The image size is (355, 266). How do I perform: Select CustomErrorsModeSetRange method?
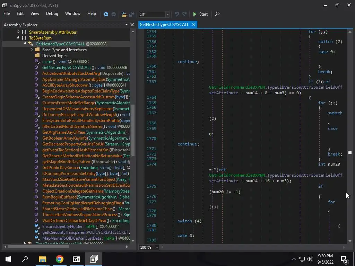coord(86,103)
